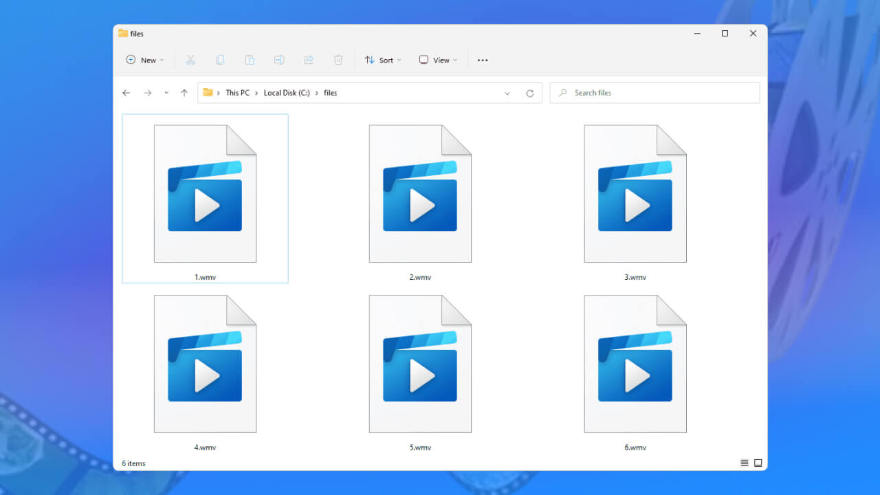Click the Search files input box

654,93
